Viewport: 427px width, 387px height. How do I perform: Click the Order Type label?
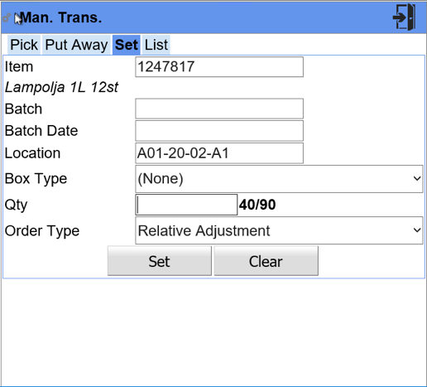click(x=42, y=231)
